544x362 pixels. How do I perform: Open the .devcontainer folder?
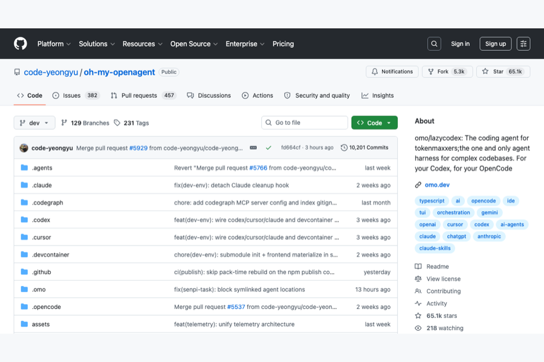point(51,255)
